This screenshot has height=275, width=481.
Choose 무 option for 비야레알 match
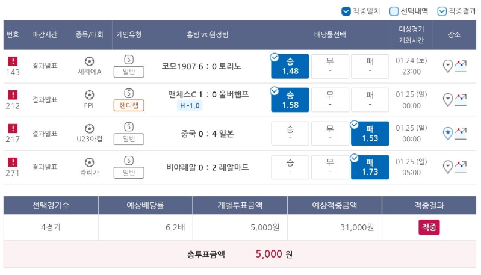click(x=330, y=167)
